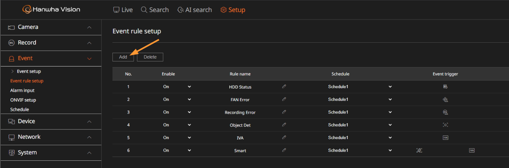Expand the Event setup submenu arrow
This screenshot has height=168, width=509.
tap(13, 71)
